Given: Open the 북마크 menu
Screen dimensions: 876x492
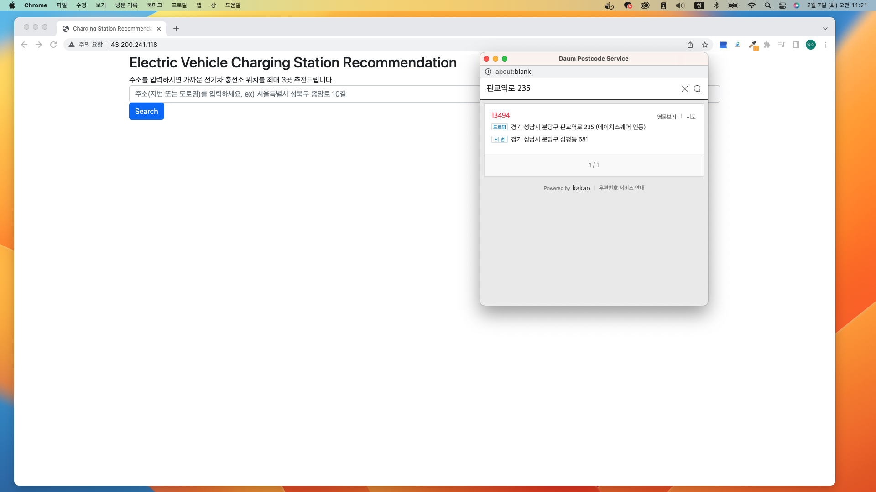Looking at the screenshot, I should tap(154, 5).
